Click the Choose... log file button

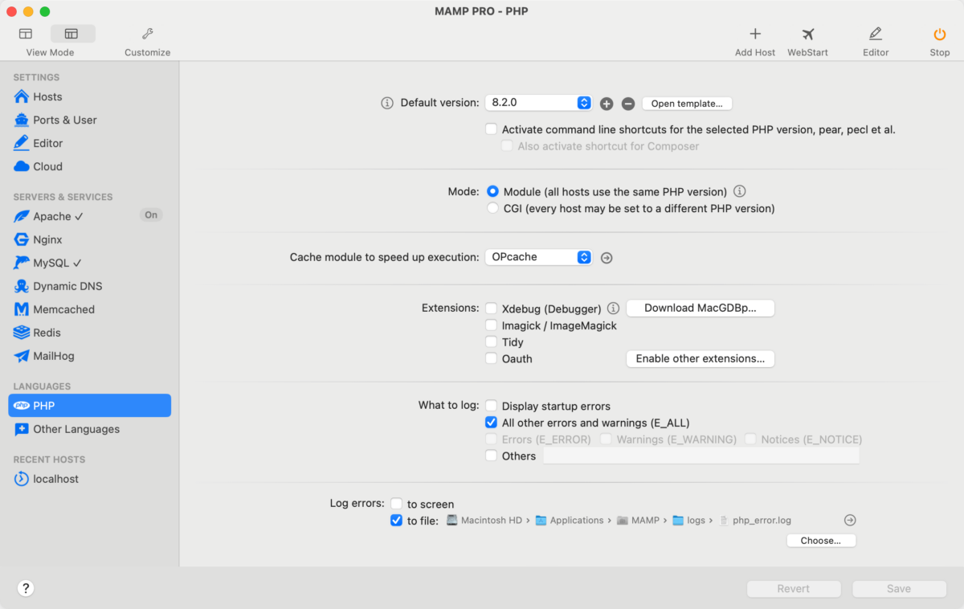[821, 541]
